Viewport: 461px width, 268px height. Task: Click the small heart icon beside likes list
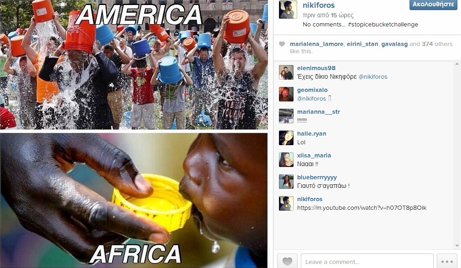coord(282,44)
